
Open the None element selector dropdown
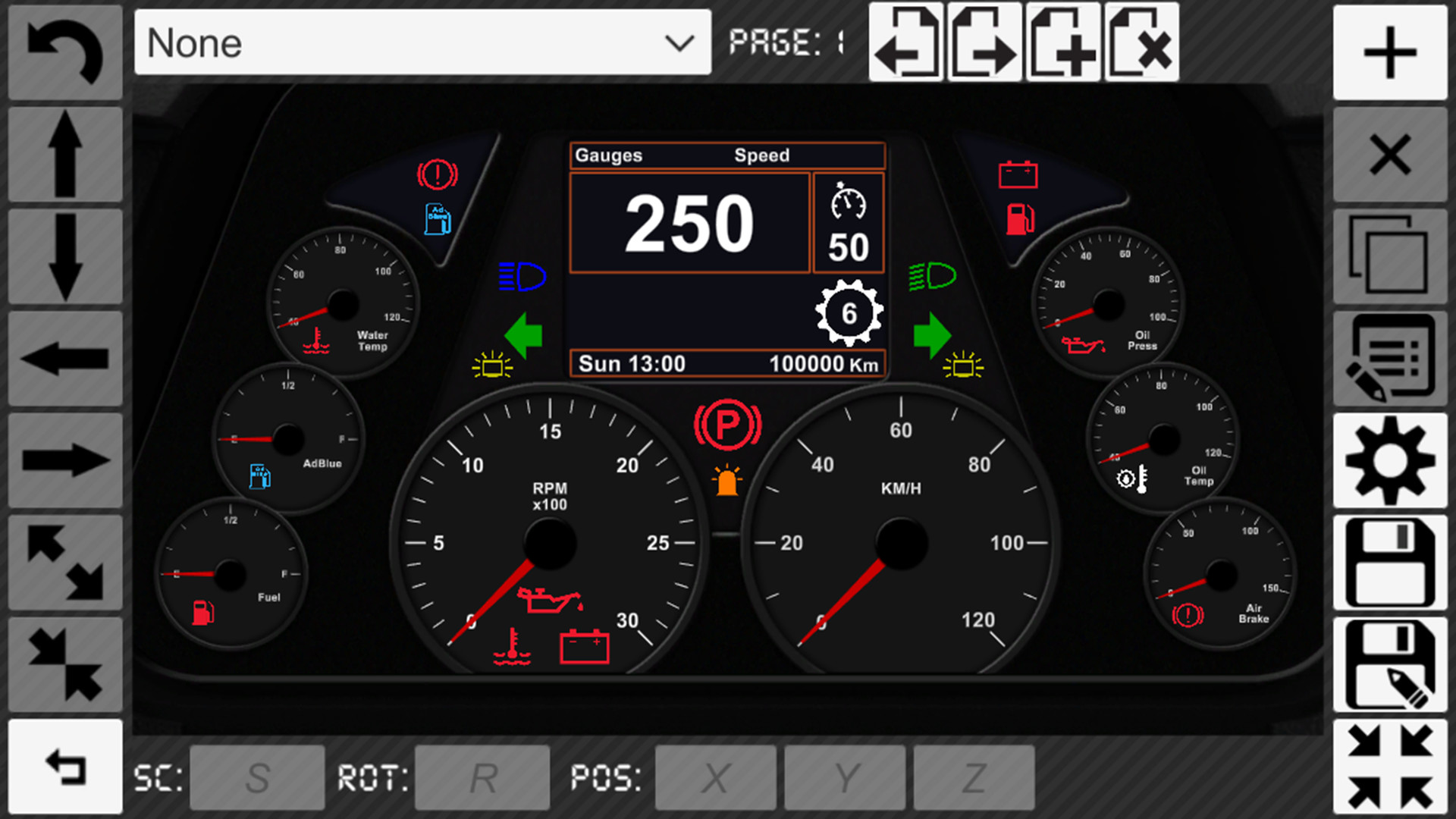(422, 43)
